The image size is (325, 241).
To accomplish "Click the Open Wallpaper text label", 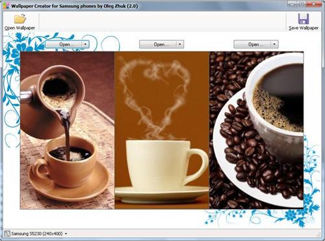I will pyautogui.click(x=19, y=28).
